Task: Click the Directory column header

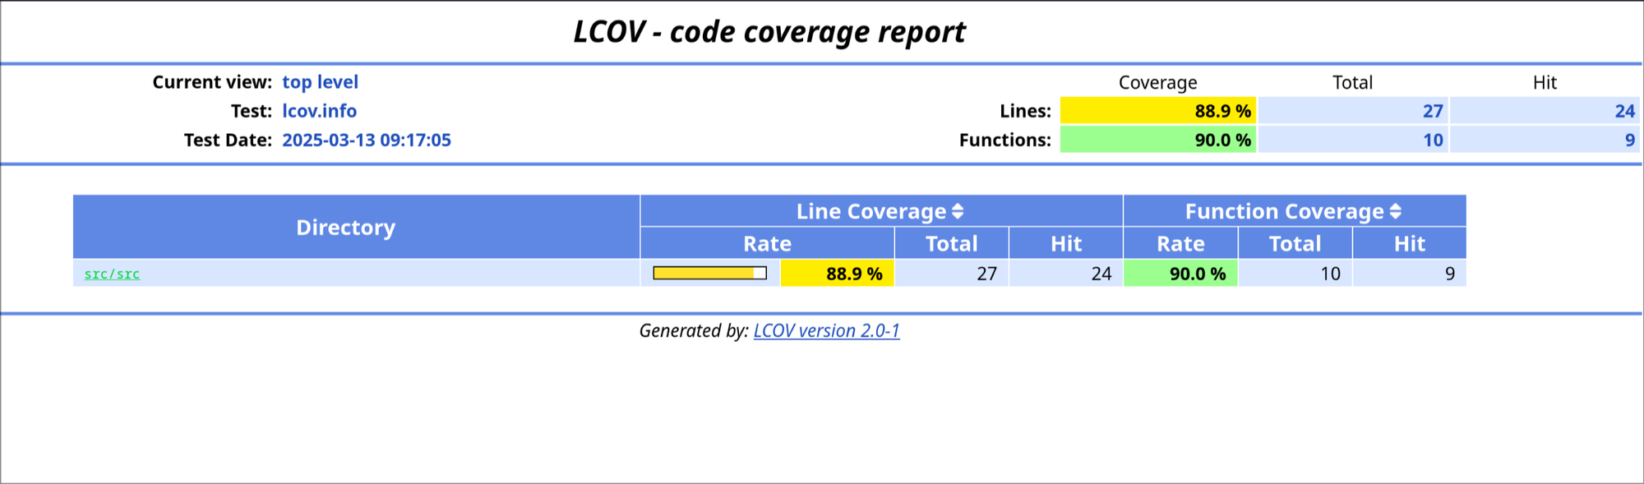Action: (x=345, y=228)
